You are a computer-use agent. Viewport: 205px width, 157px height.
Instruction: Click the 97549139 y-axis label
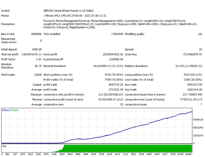click(x=198, y=120)
